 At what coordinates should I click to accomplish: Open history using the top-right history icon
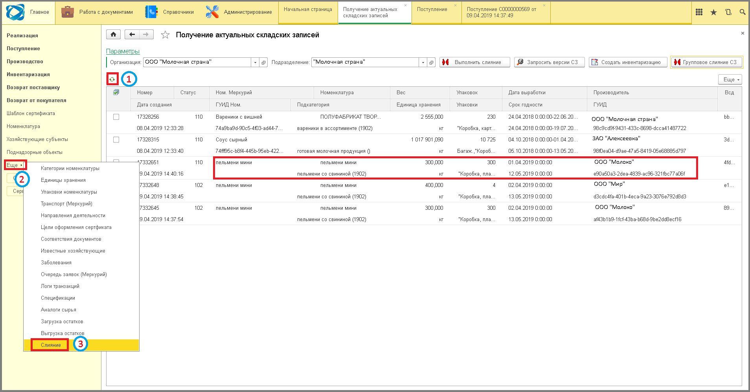tap(728, 12)
